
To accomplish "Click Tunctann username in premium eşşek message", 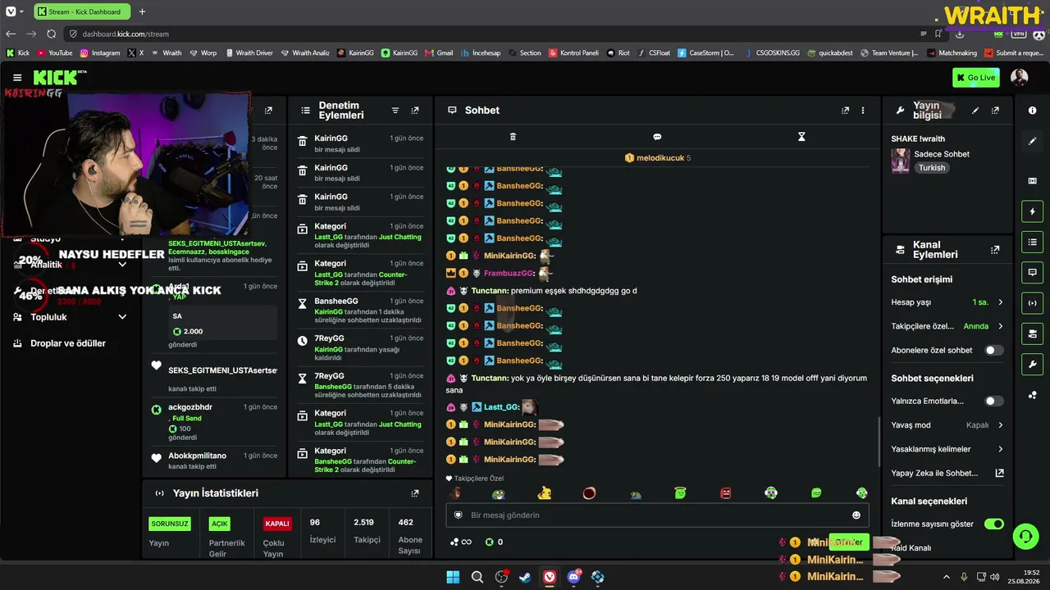I will (490, 291).
